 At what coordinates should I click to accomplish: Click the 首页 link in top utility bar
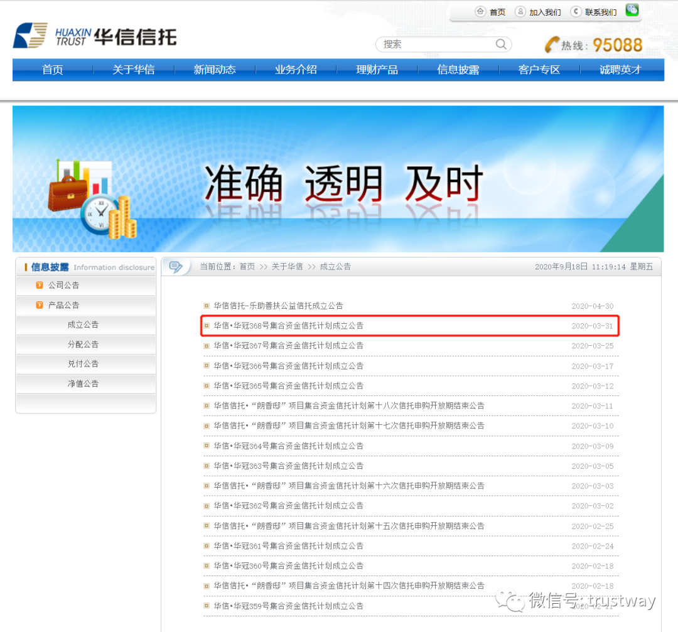point(497,12)
